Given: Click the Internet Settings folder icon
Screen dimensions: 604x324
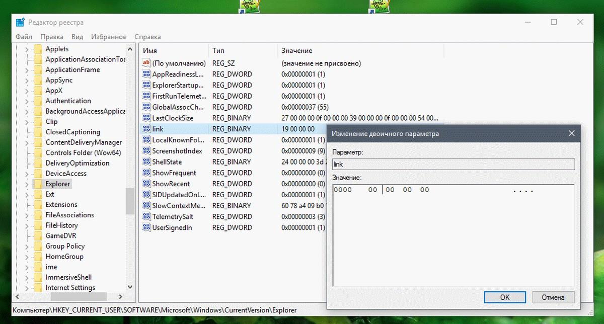Looking at the screenshot, I should [x=37, y=287].
